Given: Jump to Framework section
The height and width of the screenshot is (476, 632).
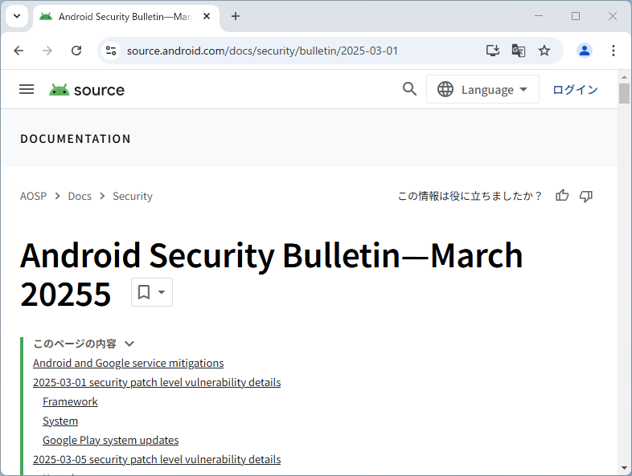Looking at the screenshot, I should tap(70, 401).
